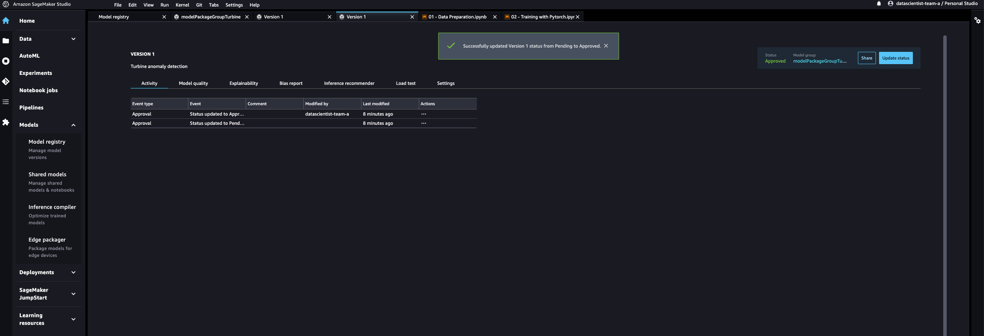Open the View menu
This screenshot has width=984, height=336.
[x=148, y=5]
